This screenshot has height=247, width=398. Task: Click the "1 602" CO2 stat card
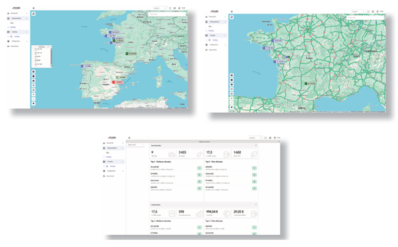click(x=245, y=154)
